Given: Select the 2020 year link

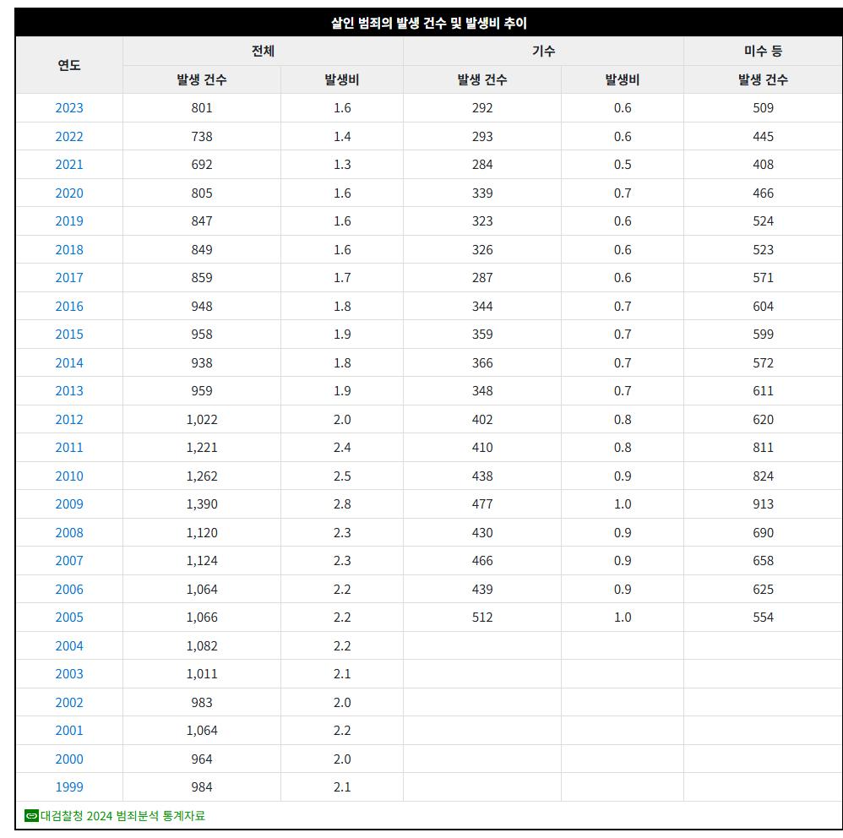Looking at the screenshot, I should click(x=69, y=193).
